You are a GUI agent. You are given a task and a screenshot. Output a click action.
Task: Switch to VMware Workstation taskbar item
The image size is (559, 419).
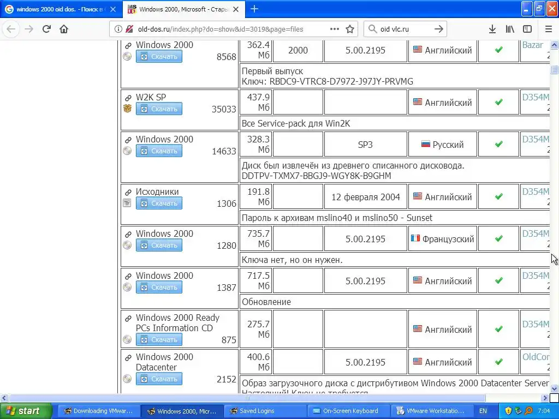[432, 411]
